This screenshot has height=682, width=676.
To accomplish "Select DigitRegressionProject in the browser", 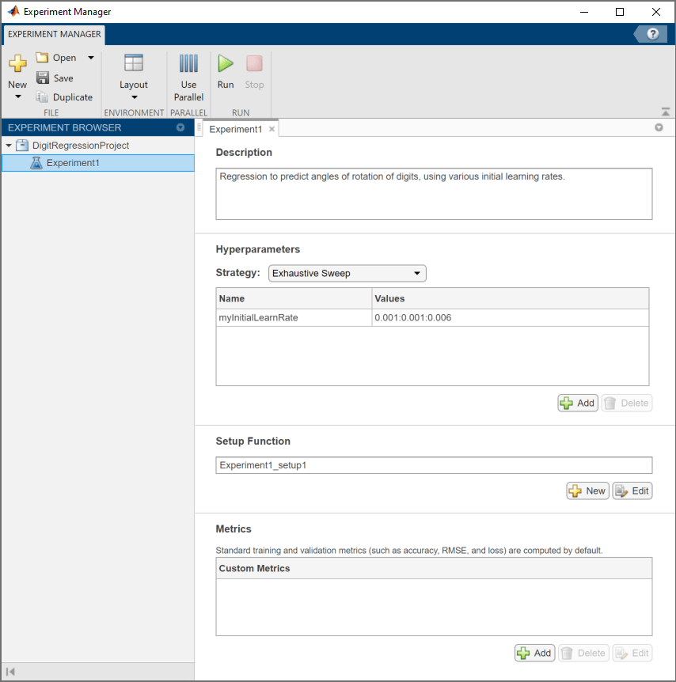I will click(81, 146).
